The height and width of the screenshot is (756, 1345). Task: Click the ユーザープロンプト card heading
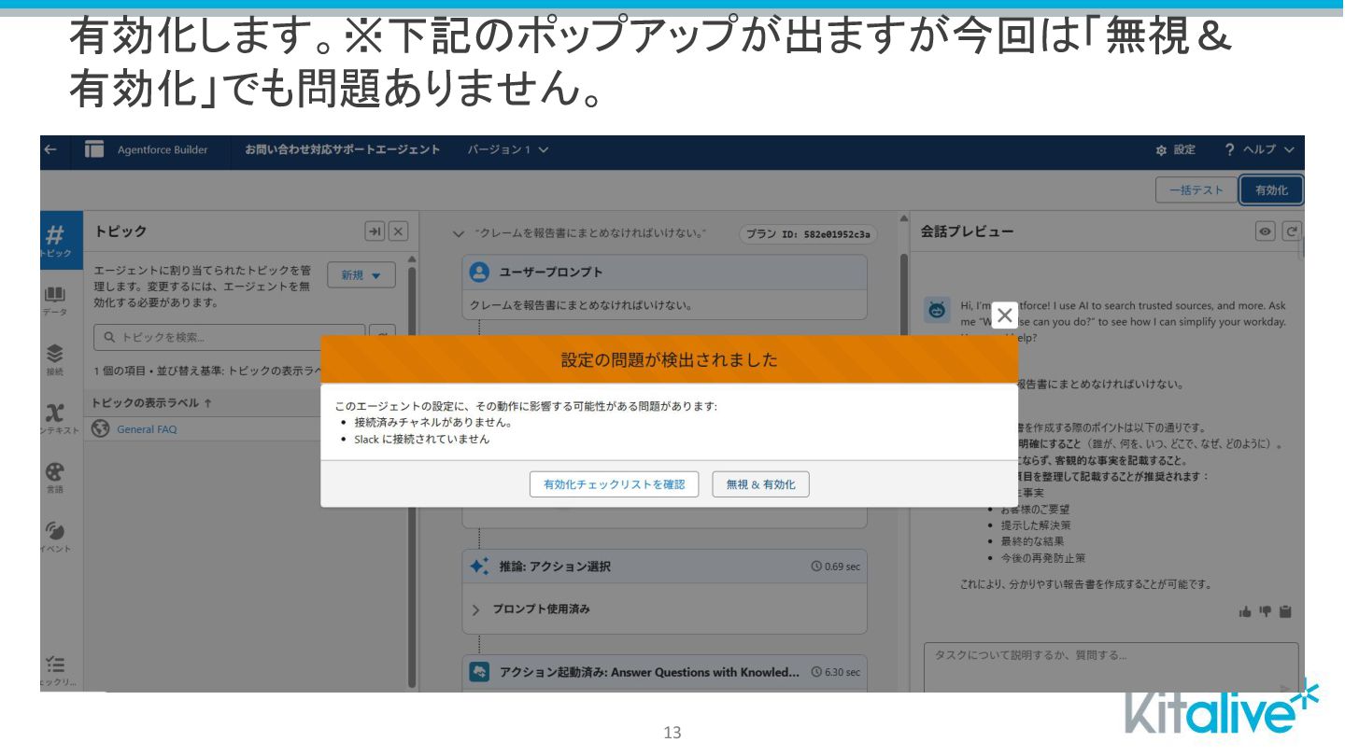point(551,272)
